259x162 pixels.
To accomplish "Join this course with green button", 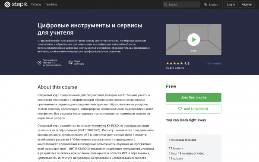I will [193, 97].
